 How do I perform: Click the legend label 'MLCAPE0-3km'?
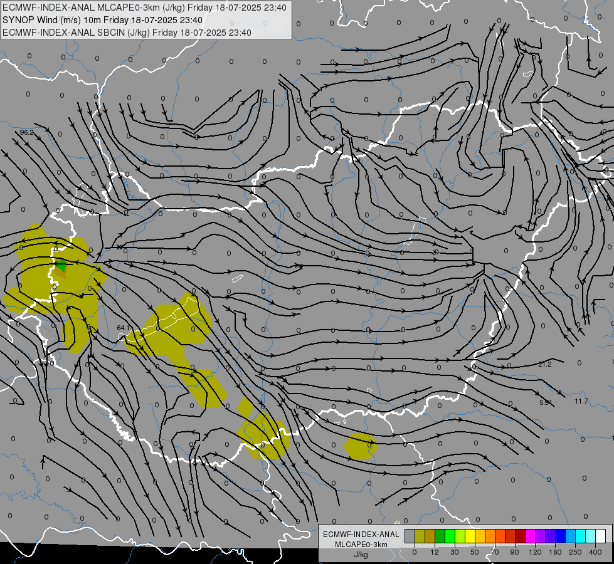[361, 545]
